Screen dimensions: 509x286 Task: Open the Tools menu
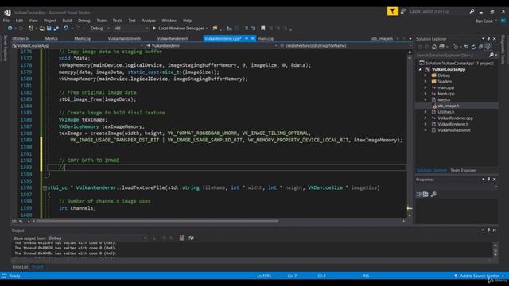coord(117,21)
